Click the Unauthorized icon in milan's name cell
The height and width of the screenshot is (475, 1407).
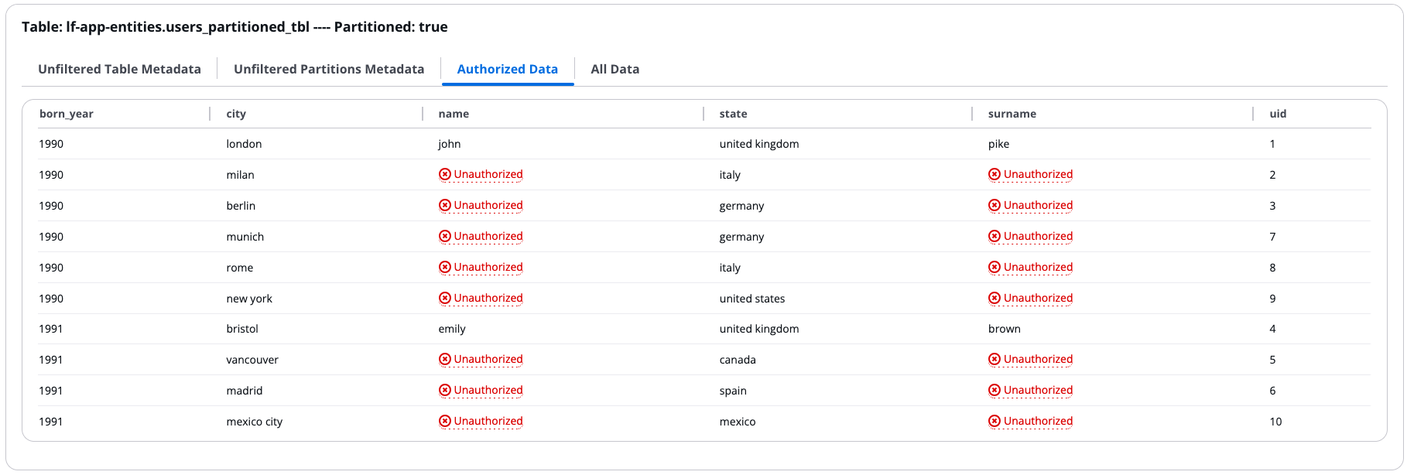[444, 174]
